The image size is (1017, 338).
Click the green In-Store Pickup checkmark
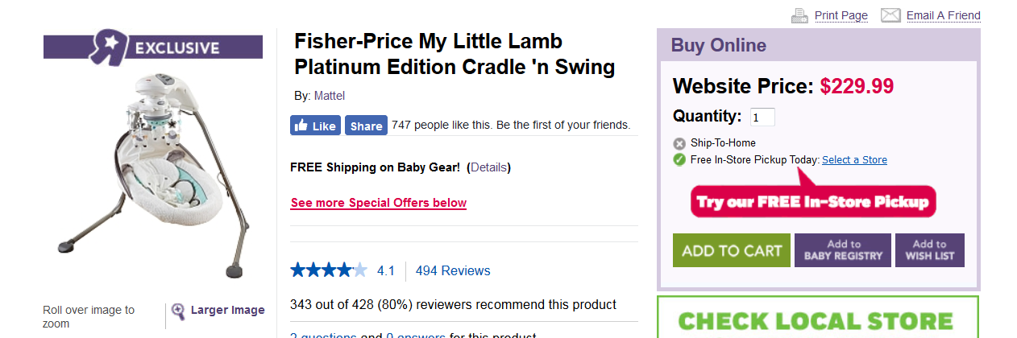tap(679, 159)
